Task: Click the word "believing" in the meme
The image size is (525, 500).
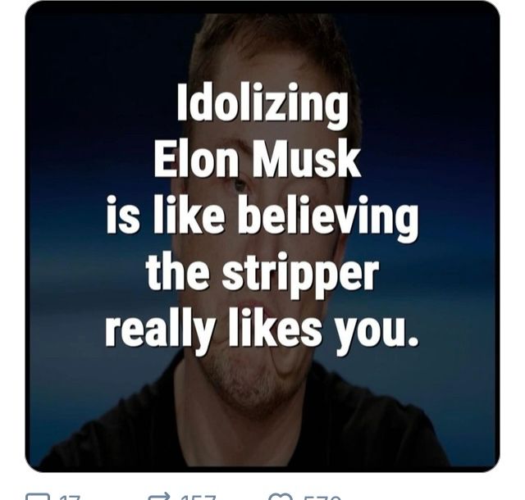Action: tap(327, 218)
